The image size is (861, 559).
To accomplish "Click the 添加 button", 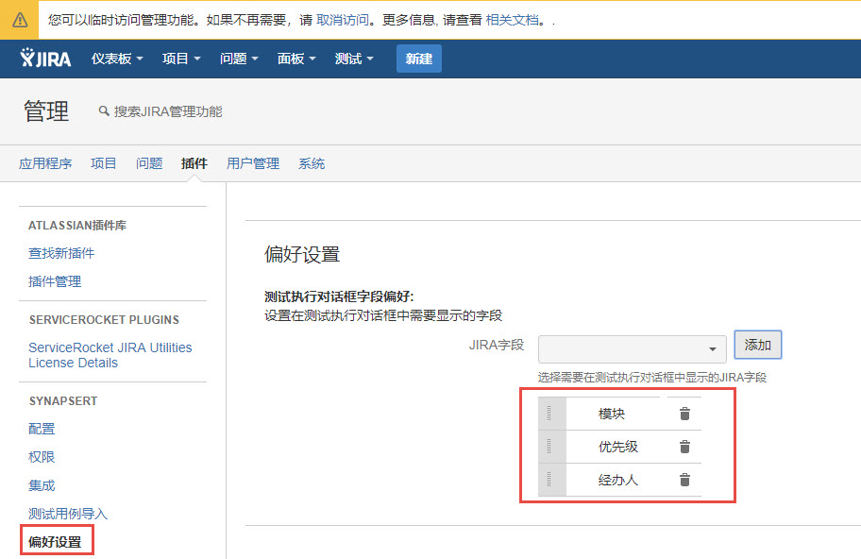I will coord(758,345).
